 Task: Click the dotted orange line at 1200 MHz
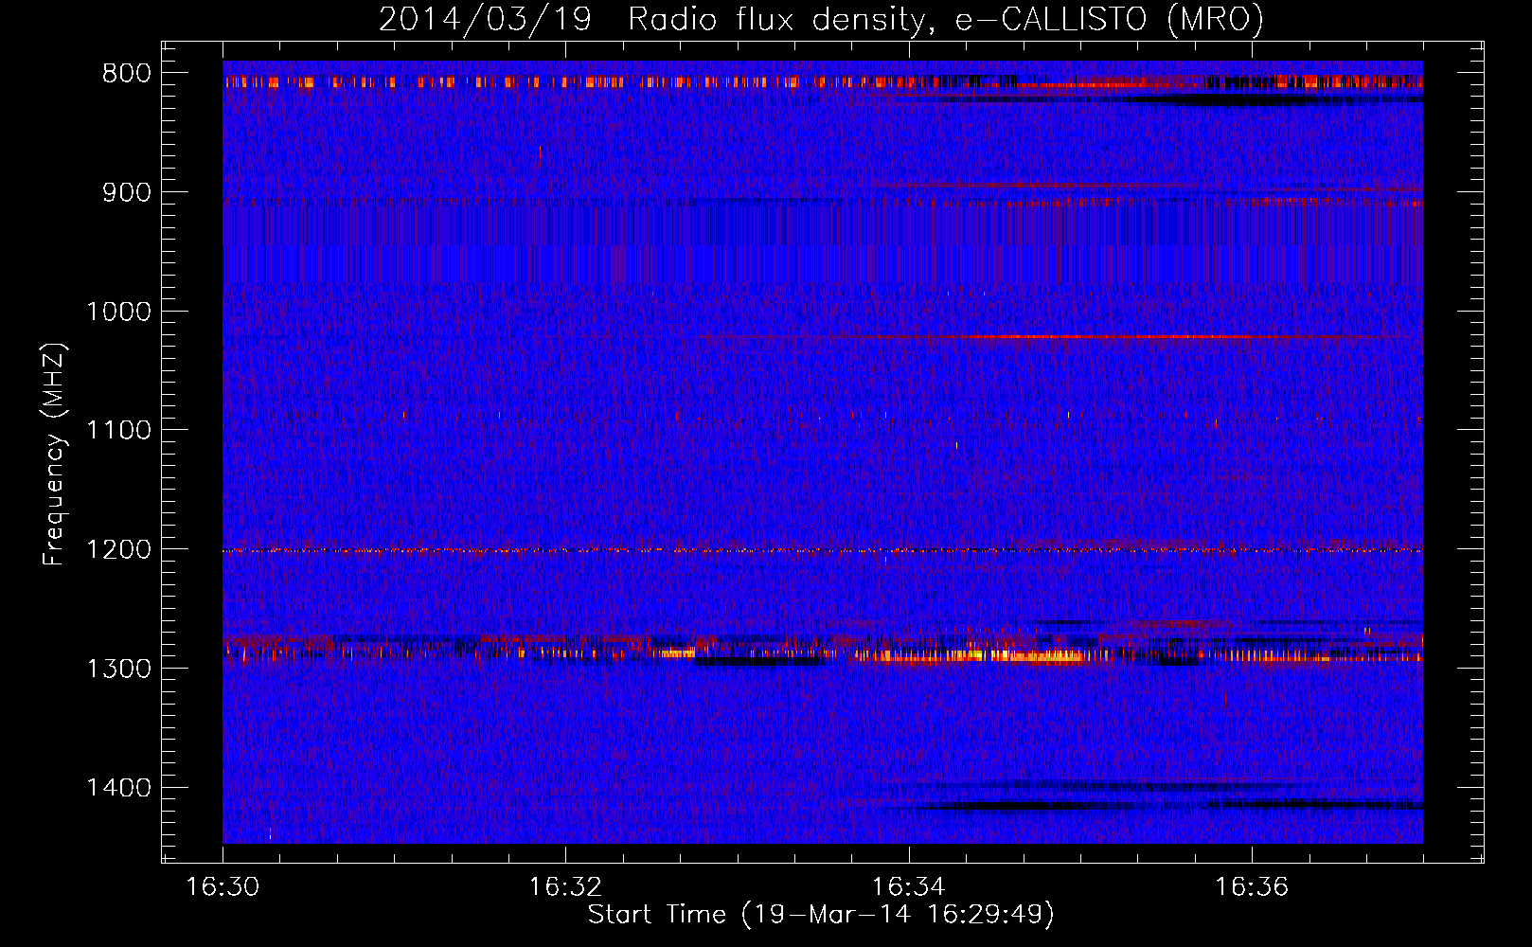point(823,550)
